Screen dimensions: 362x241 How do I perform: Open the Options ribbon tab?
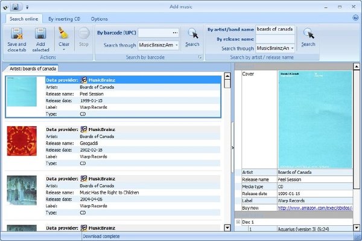click(100, 19)
